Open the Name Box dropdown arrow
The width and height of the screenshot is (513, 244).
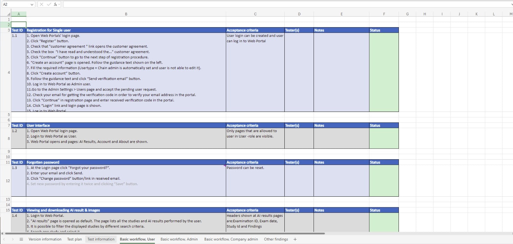pos(32,4)
